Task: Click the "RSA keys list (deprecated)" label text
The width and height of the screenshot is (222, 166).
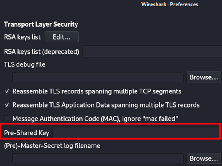Action: pos(41,52)
